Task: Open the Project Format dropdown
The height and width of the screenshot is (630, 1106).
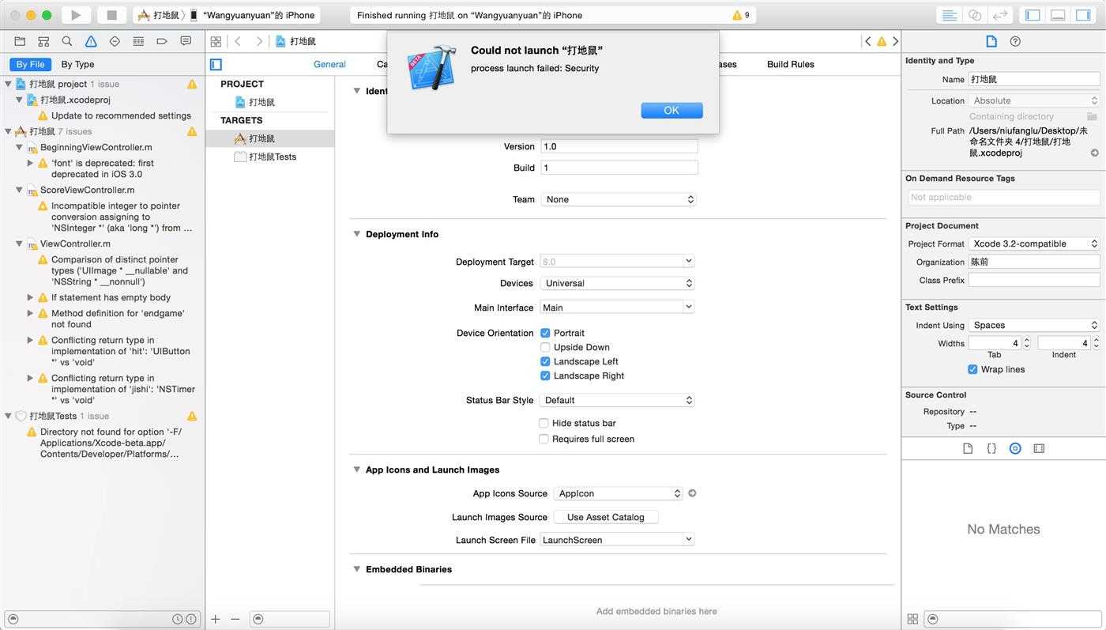Action: pos(1034,243)
